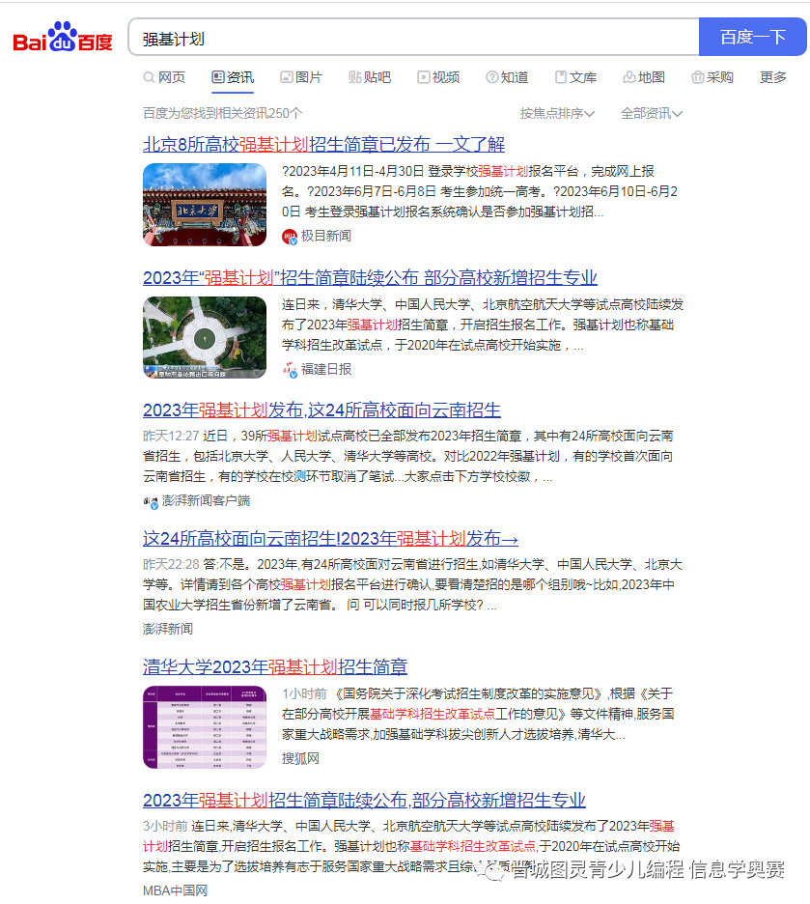Screen dimensions: 810x904
Task: Click the timestamp 昨天22:28
Action: [171, 564]
